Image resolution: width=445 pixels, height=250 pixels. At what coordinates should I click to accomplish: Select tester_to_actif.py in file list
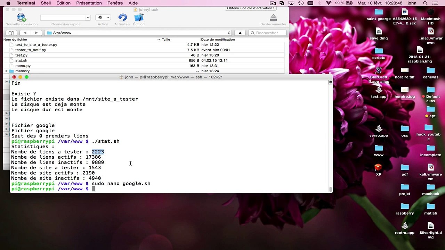[x=31, y=50]
